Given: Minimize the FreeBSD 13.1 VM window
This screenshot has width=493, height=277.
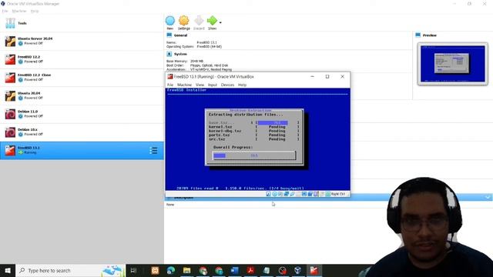Looking at the screenshot, I should pos(312,77).
